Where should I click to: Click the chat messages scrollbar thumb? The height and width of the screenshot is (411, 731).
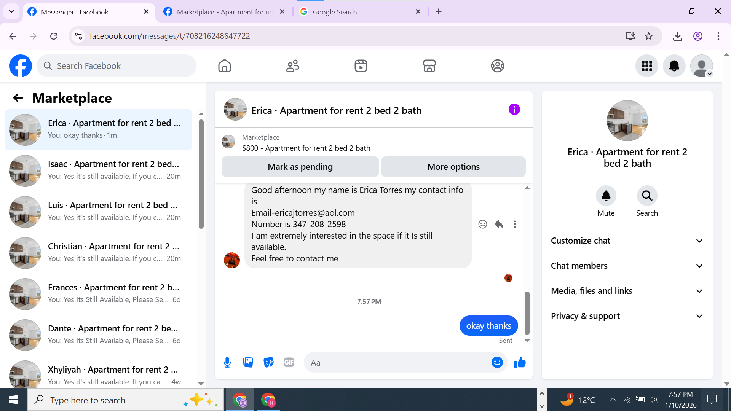pos(527,312)
